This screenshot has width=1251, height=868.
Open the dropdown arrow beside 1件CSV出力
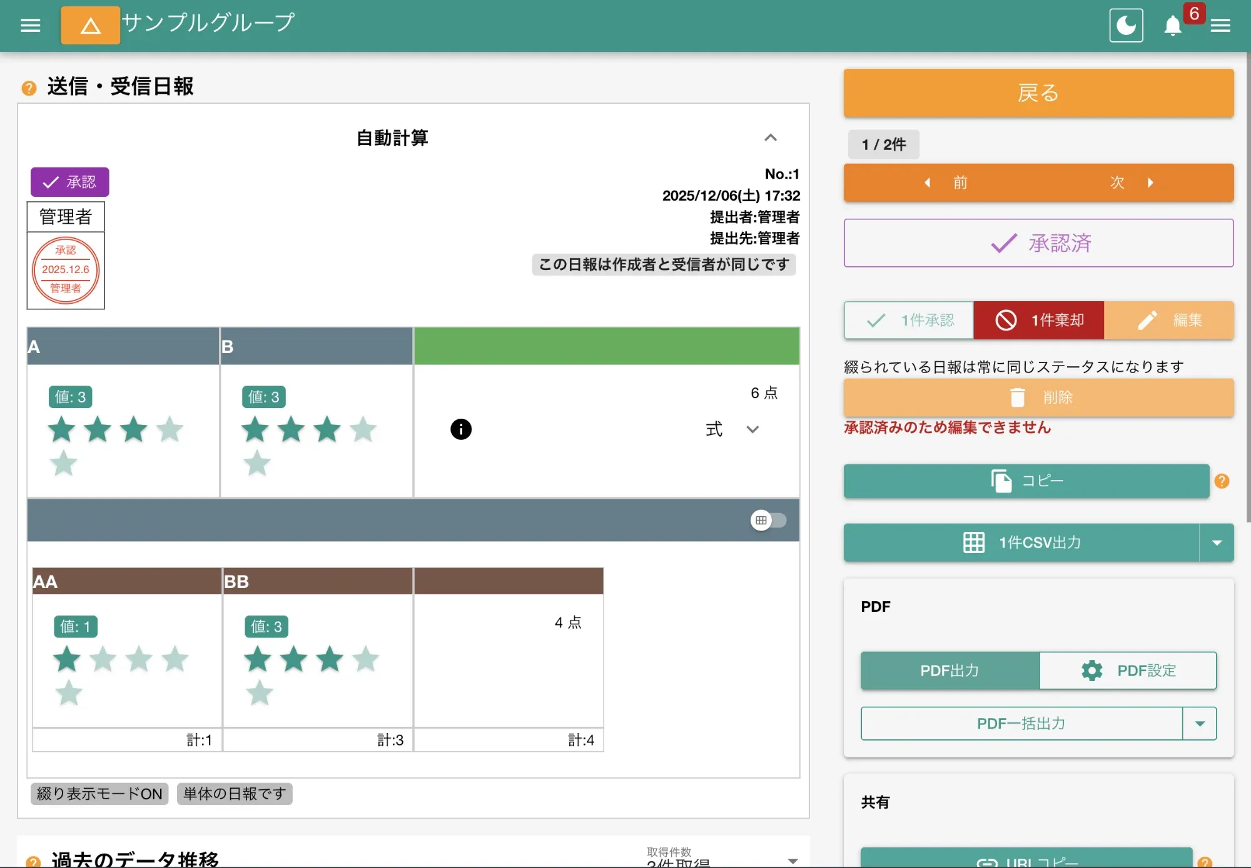1217,542
